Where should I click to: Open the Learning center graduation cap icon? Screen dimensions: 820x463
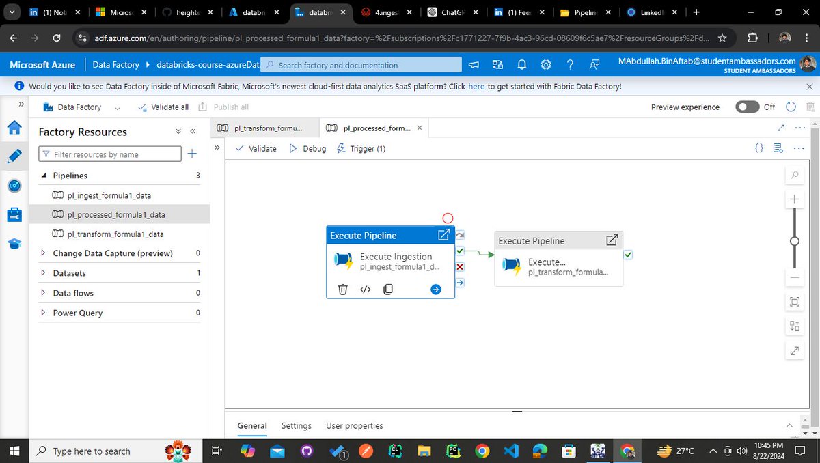(x=14, y=244)
